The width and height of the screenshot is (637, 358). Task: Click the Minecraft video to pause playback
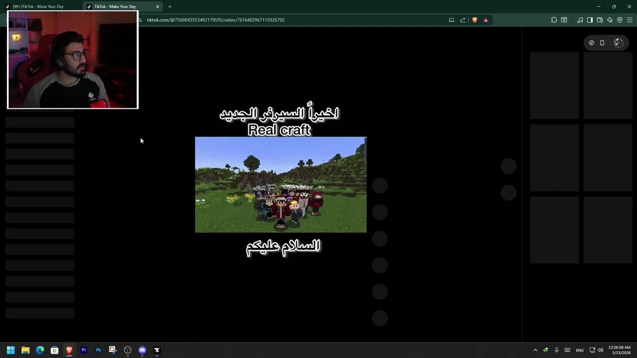(281, 184)
